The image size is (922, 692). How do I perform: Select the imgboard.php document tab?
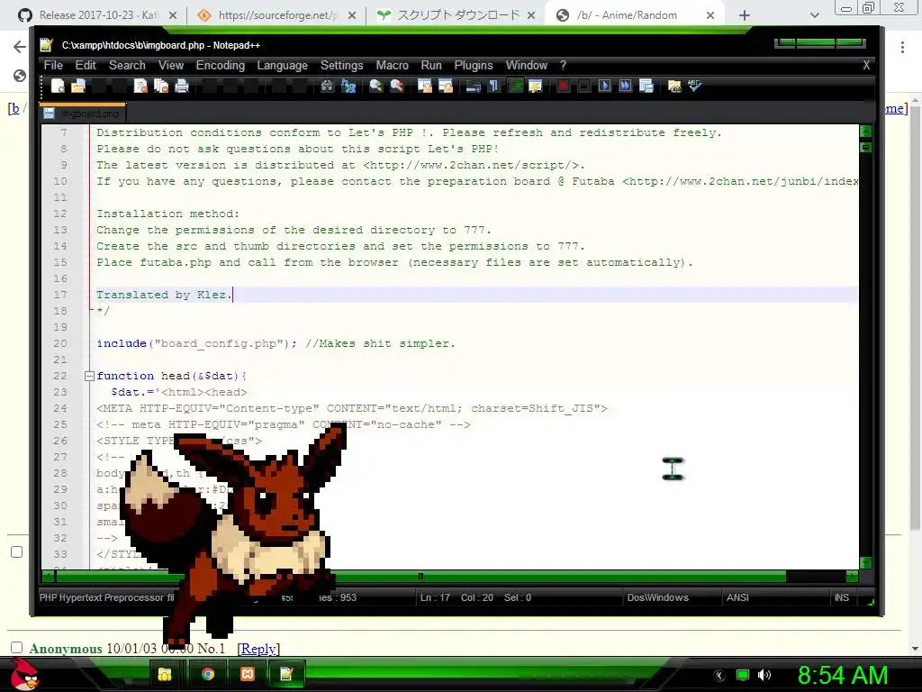82,113
